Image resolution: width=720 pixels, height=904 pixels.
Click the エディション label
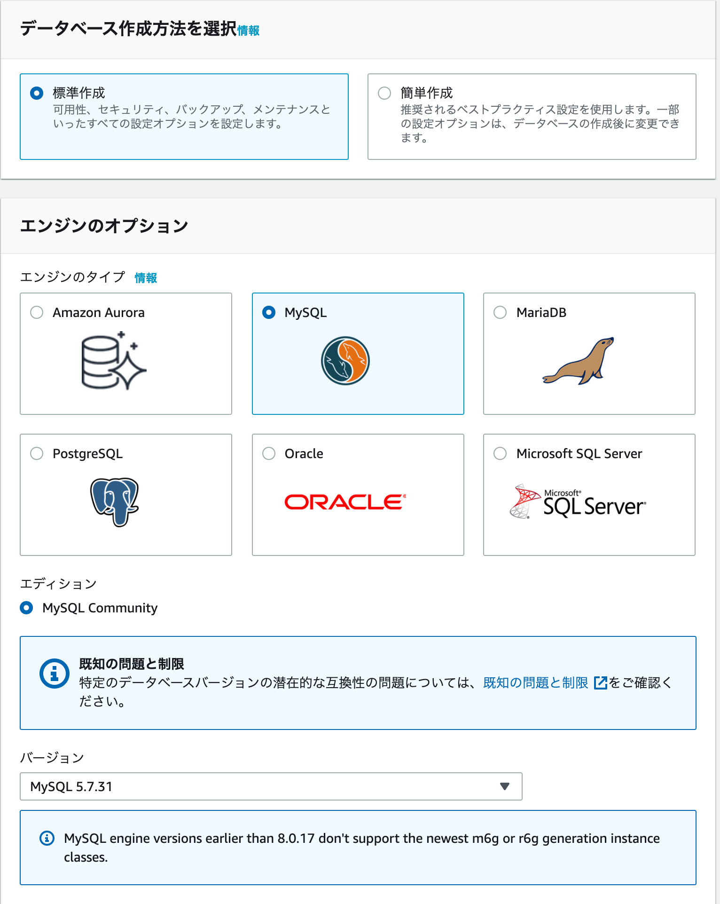(59, 584)
